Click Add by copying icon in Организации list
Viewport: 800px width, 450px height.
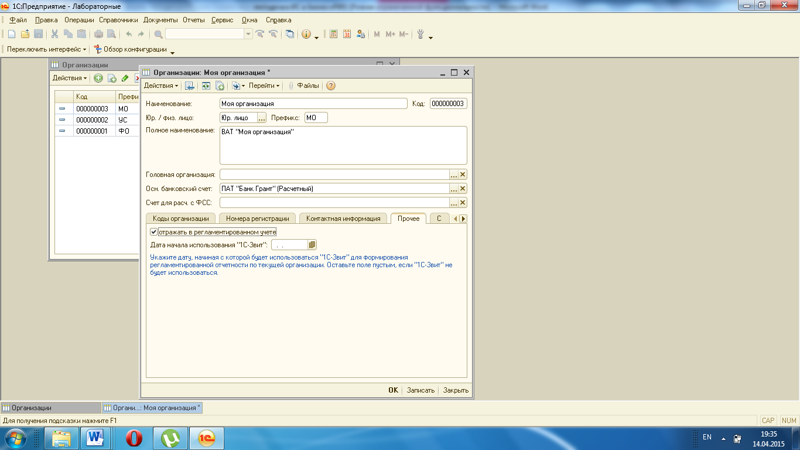point(112,78)
